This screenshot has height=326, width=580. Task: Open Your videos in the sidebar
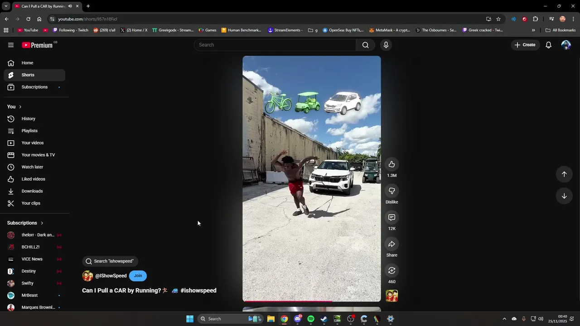pos(34,143)
